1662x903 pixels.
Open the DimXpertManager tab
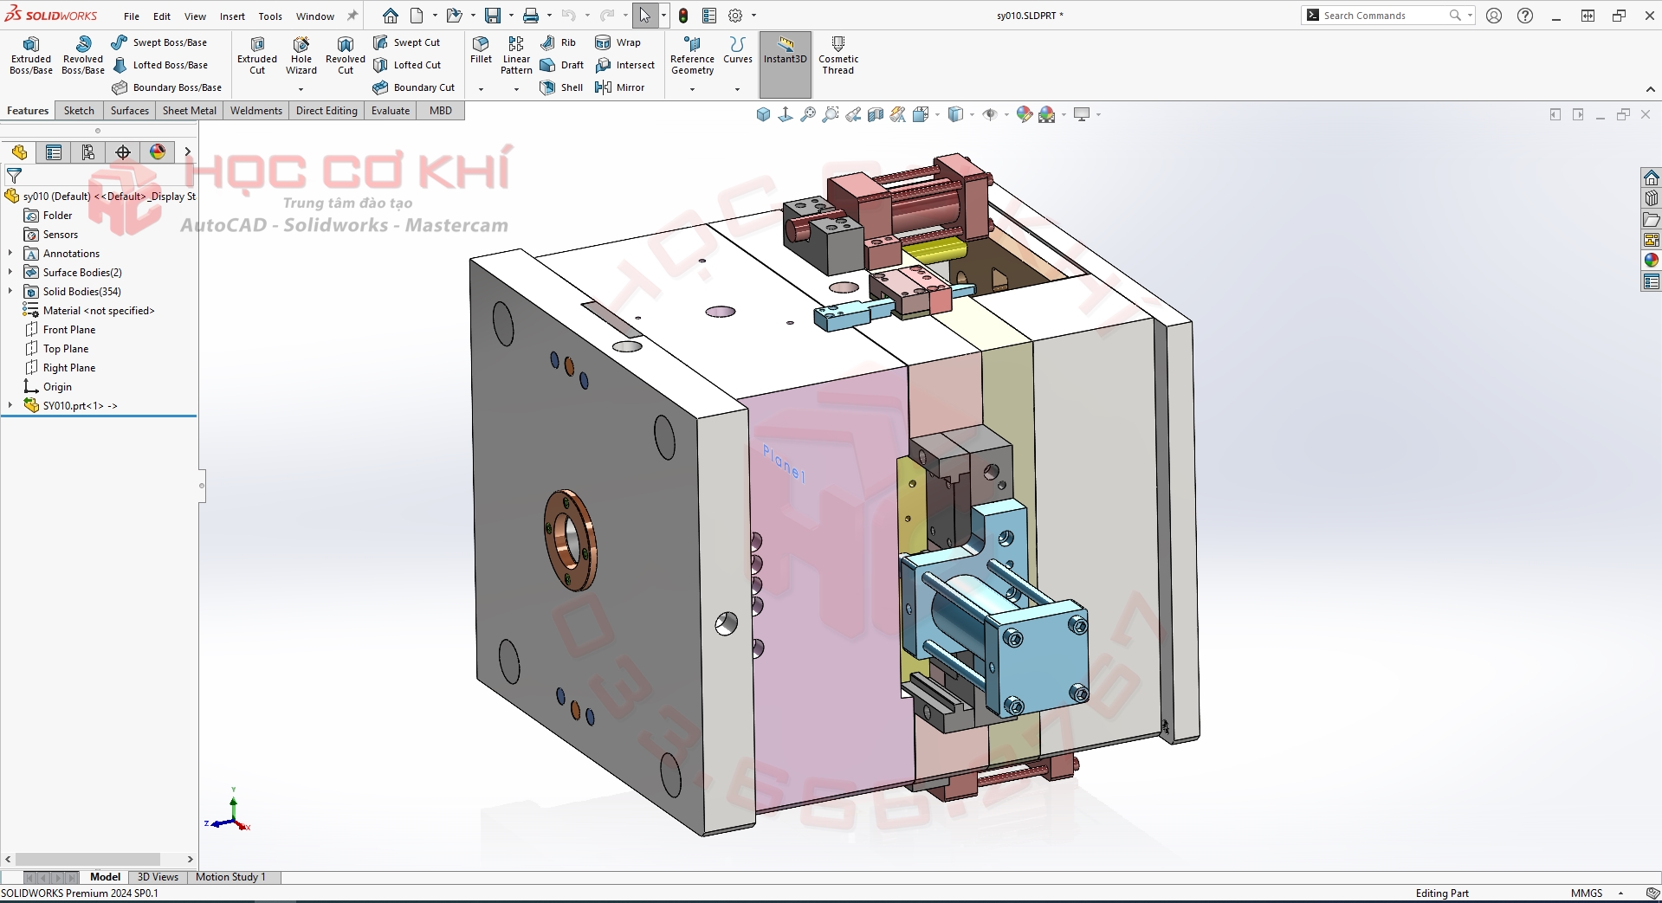[x=123, y=152]
